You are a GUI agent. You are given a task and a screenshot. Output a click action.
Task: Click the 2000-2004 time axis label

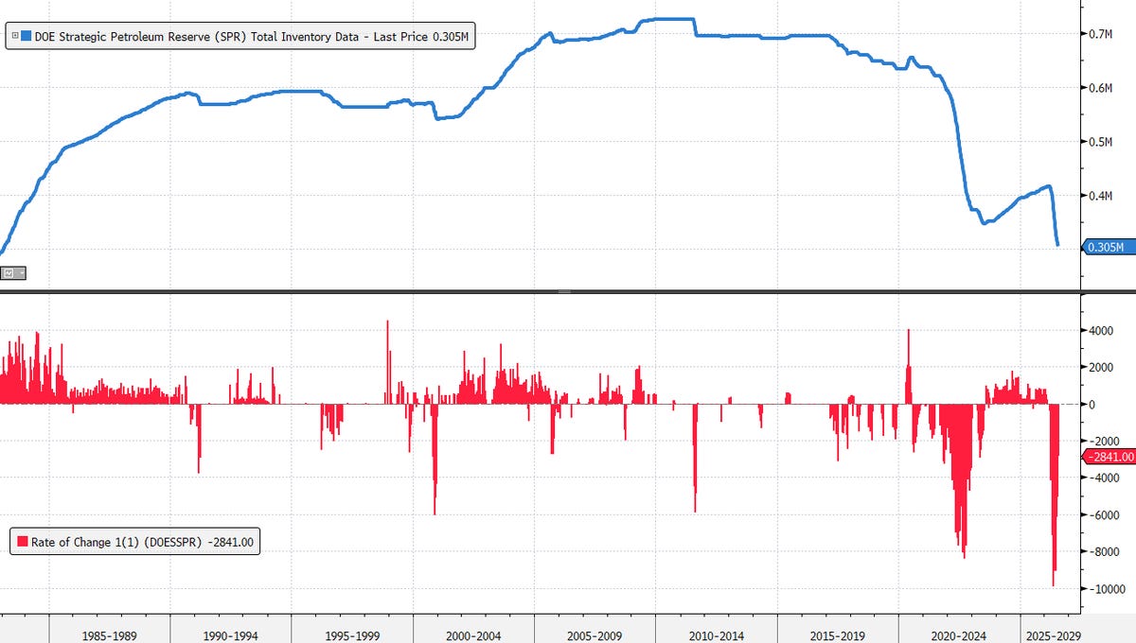[x=474, y=635]
